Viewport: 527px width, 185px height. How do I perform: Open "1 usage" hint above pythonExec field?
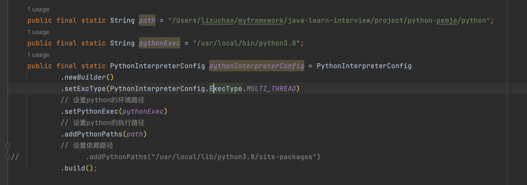(38, 32)
